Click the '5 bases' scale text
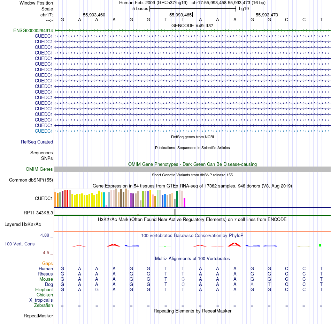This screenshot has width=331, height=324. click(140, 9)
